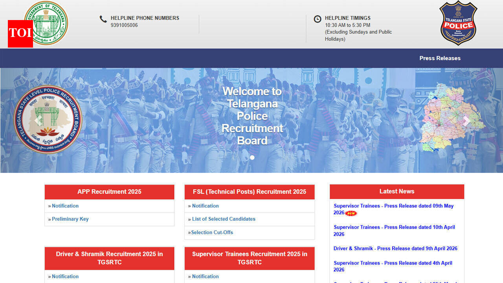Viewport: 503px width, 283px height.
Task: Click the TOI red logo
Action: tap(20, 34)
